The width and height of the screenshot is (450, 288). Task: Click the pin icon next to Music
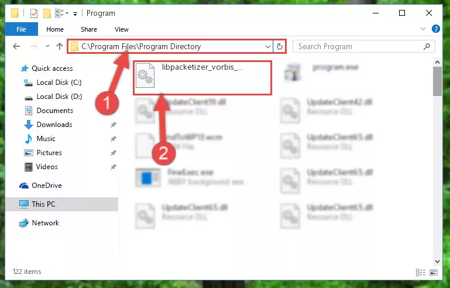[114, 139]
